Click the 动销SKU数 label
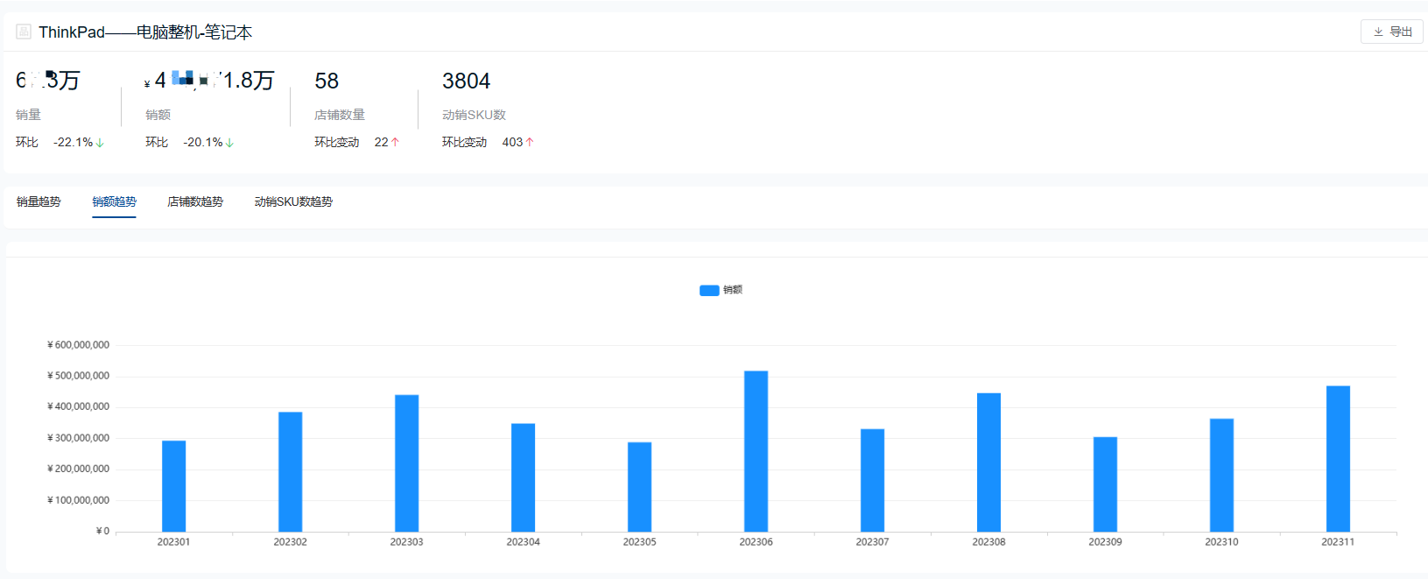Image resolution: width=1428 pixels, height=579 pixels. (x=474, y=115)
